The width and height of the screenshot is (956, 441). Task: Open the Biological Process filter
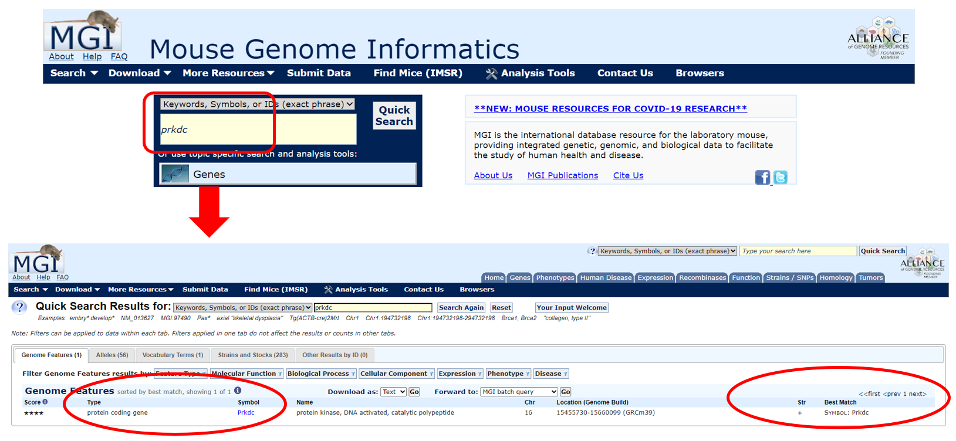321,374
